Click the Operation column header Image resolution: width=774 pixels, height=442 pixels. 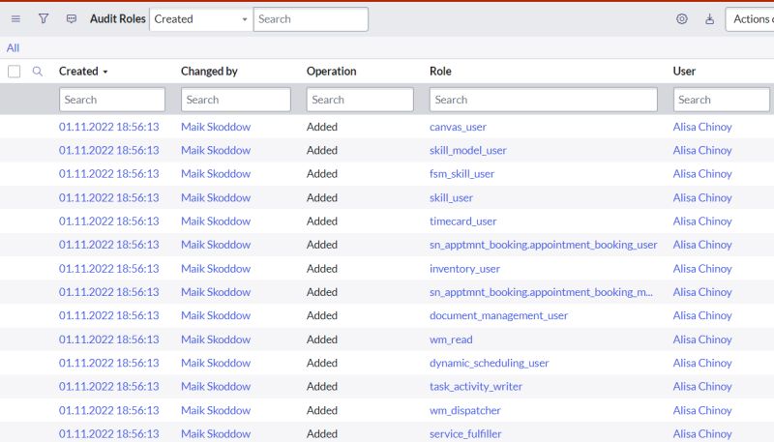(x=331, y=72)
